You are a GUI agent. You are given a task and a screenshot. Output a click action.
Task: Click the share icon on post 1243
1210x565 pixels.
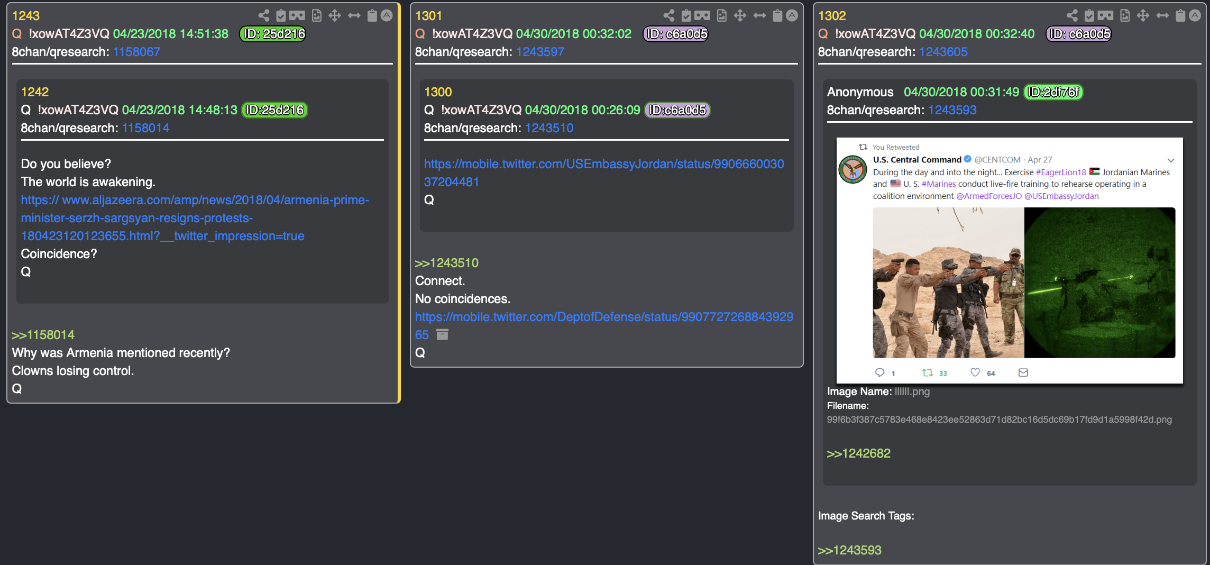(263, 16)
